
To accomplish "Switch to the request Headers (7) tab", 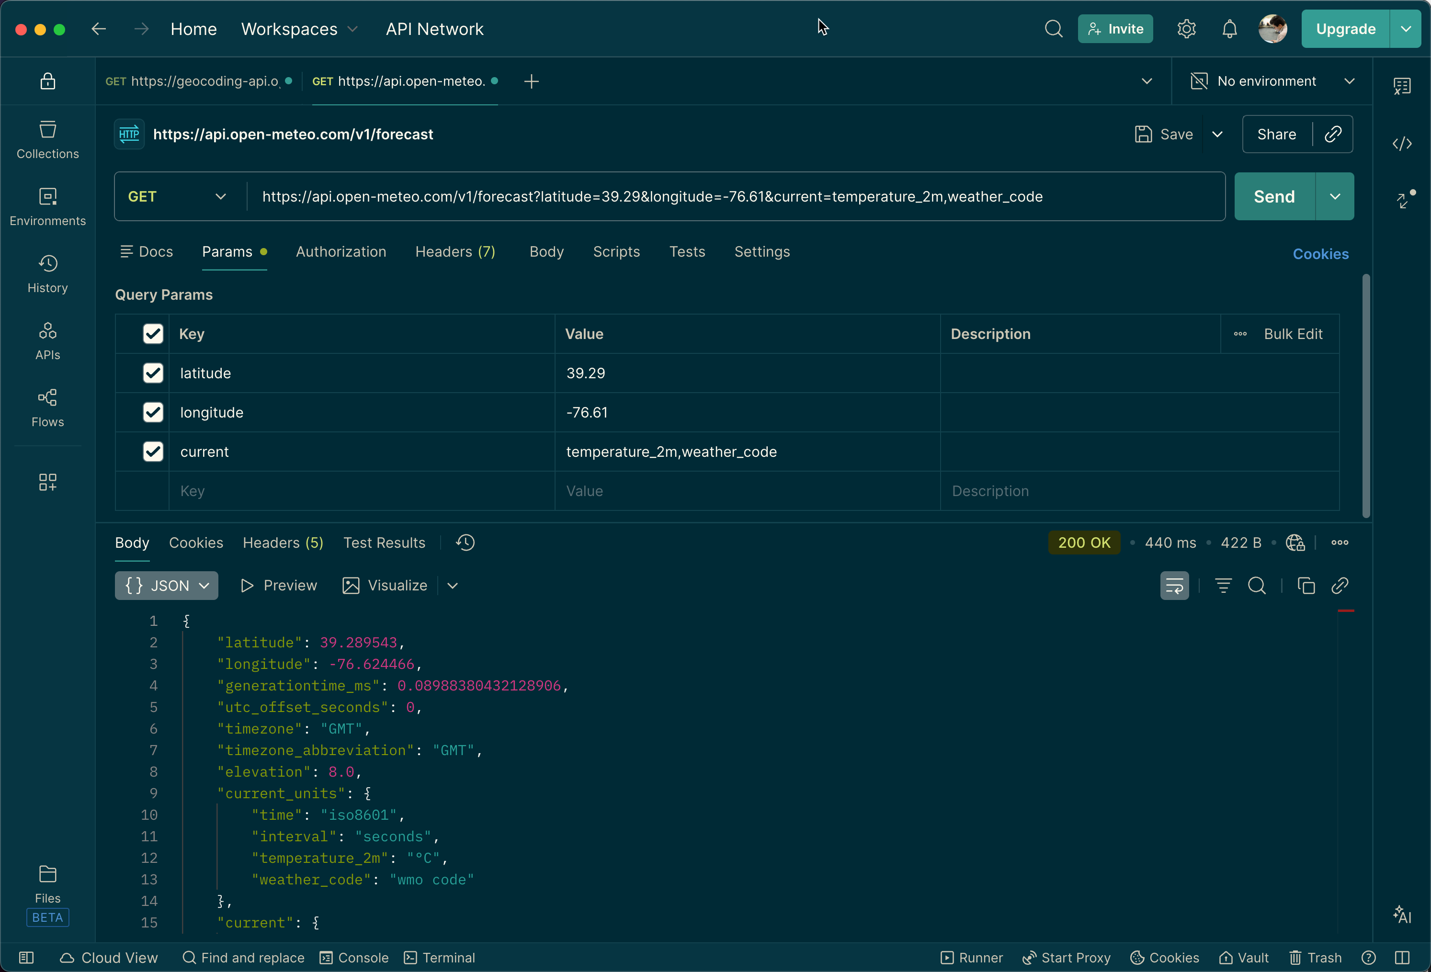I will [x=455, y=252].
